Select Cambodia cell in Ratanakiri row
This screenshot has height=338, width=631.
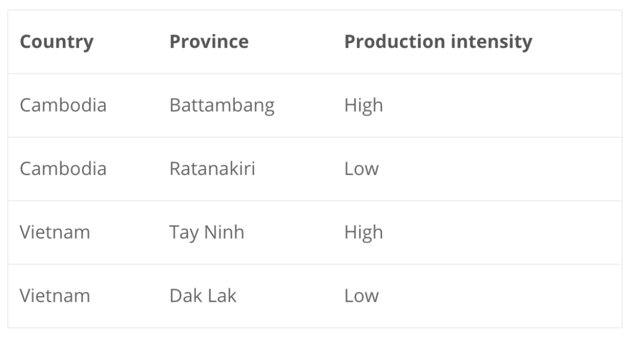coord(63,169)
